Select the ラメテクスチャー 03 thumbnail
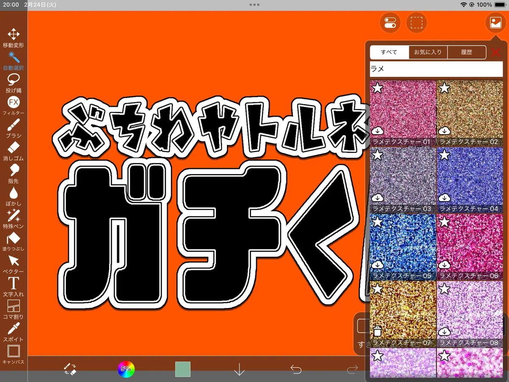This screenshot has width=509, height=382. point(403,180)
